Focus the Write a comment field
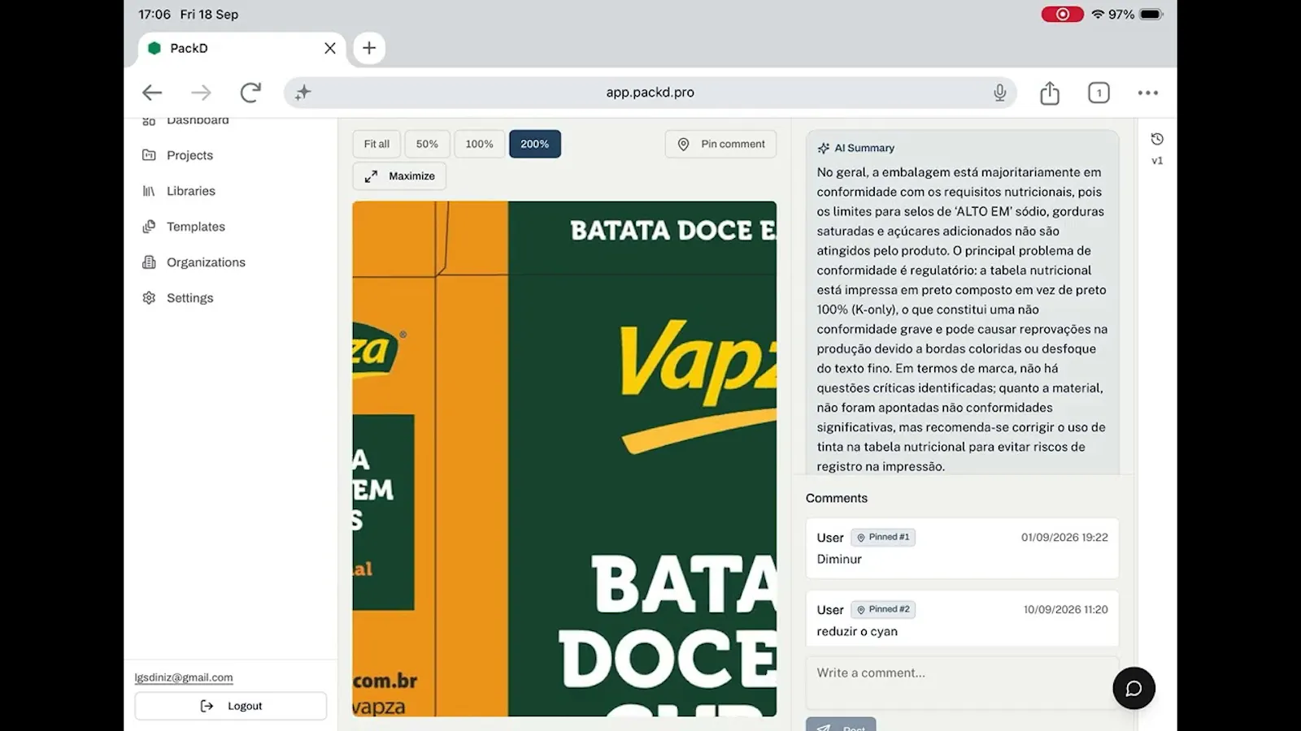The width and height of the screenshot is (1301, 731). click(x=962, y=682)
